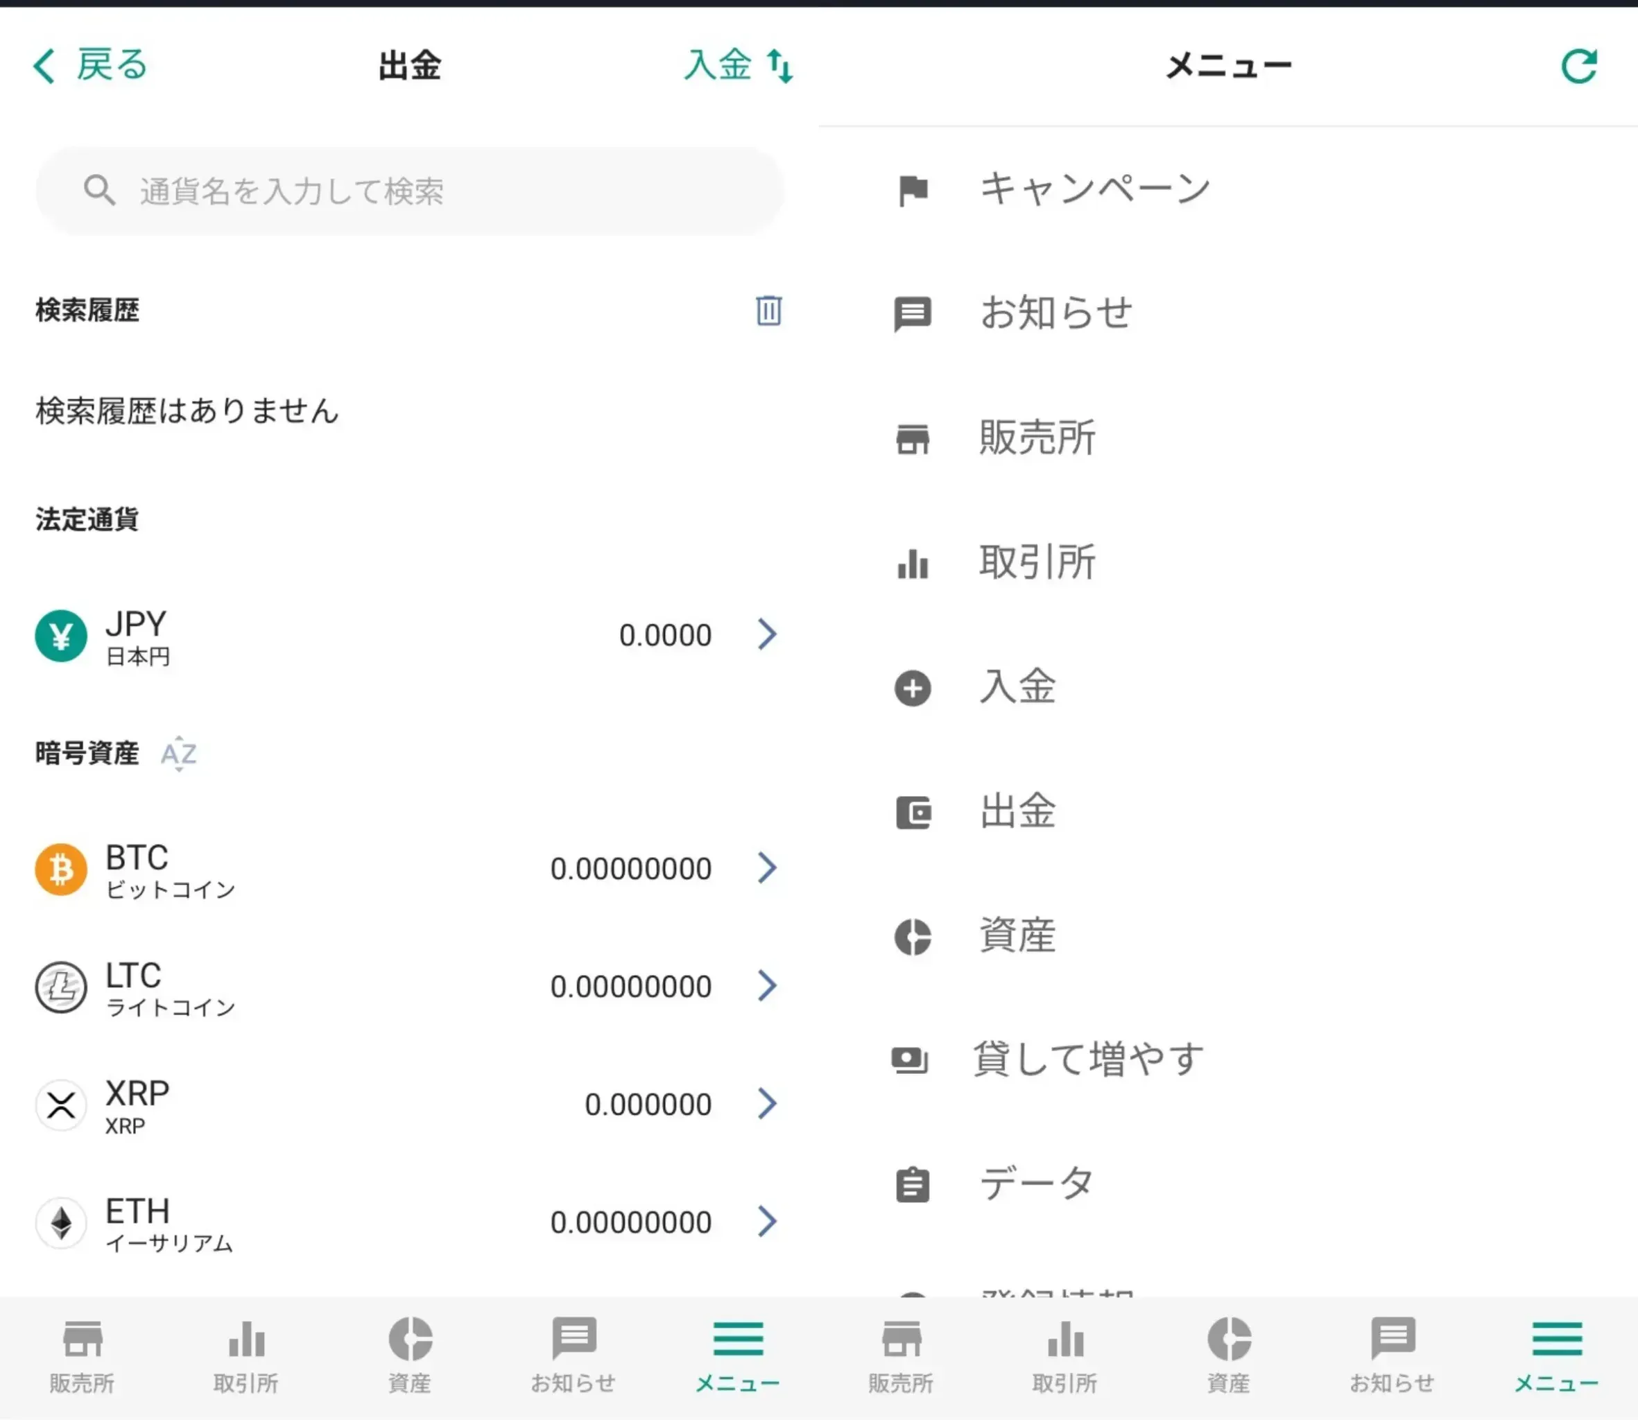Open ETH row chevron
Image resolution: width=1638 pixels, height=1420 pixels.
[766, 1222]
